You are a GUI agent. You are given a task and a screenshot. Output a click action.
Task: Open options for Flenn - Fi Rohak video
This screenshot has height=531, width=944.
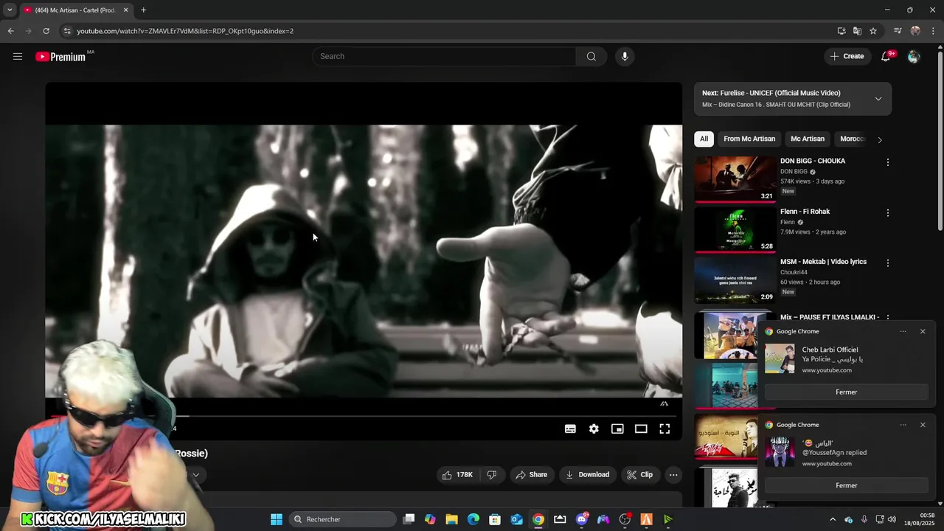888,213
